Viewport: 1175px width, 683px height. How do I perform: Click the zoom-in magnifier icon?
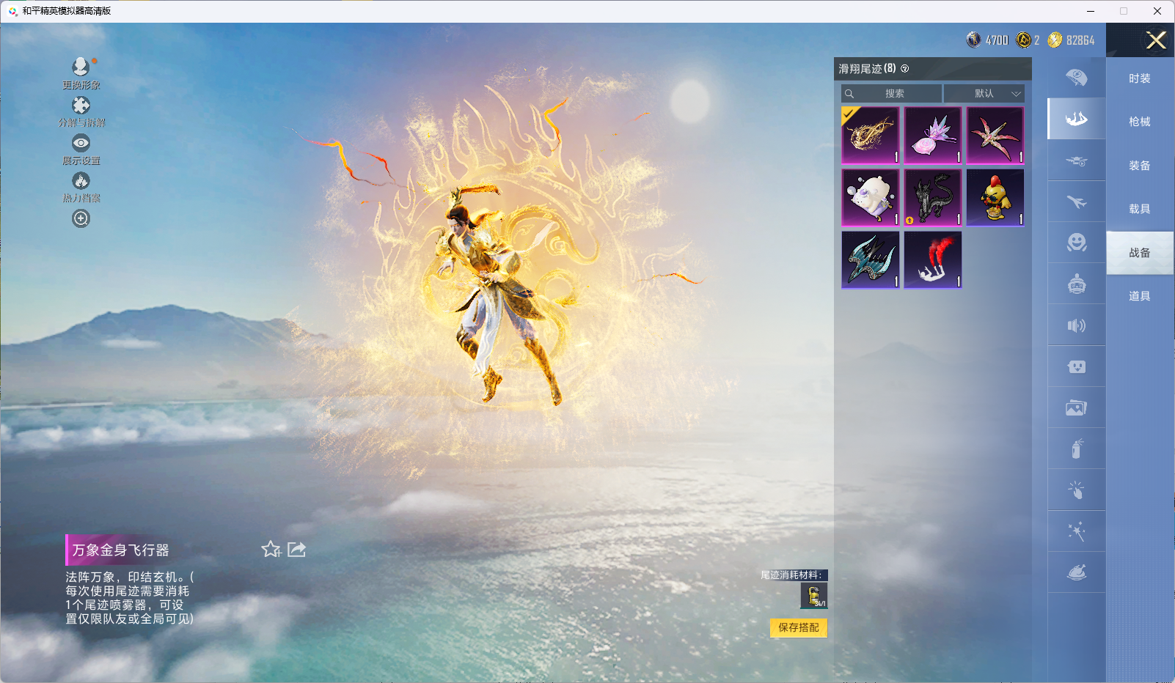coord(81,218)
